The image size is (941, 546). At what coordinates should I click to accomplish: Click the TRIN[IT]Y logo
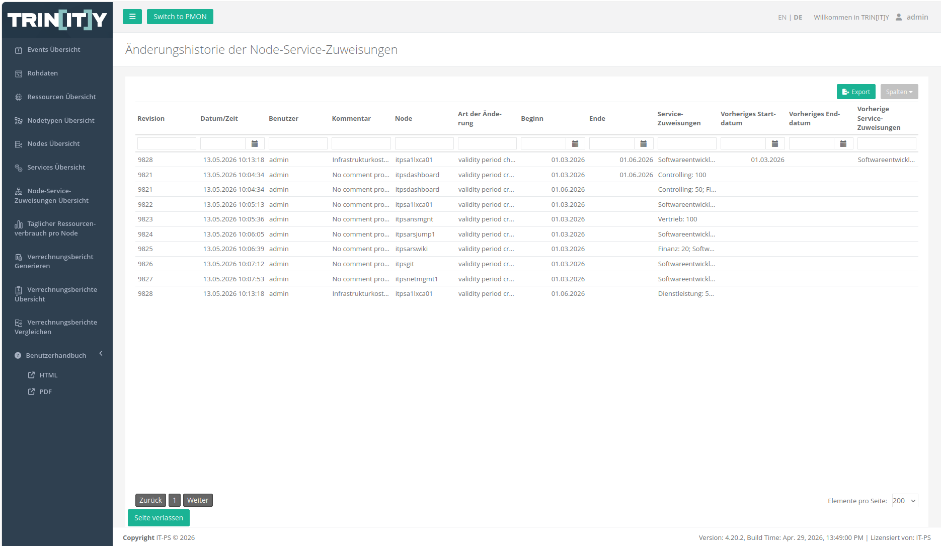coord(57,20)
